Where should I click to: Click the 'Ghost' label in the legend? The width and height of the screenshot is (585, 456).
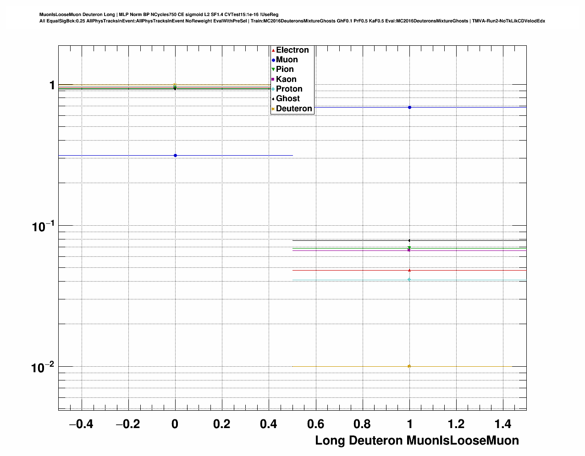point(288,99)
